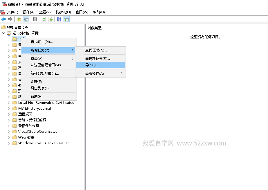Image resolution: width=268 pixels, height=190 pixels.
Task: Click the Export List toolbar icon
Action: pyautogui.click(x=50, y=19)
